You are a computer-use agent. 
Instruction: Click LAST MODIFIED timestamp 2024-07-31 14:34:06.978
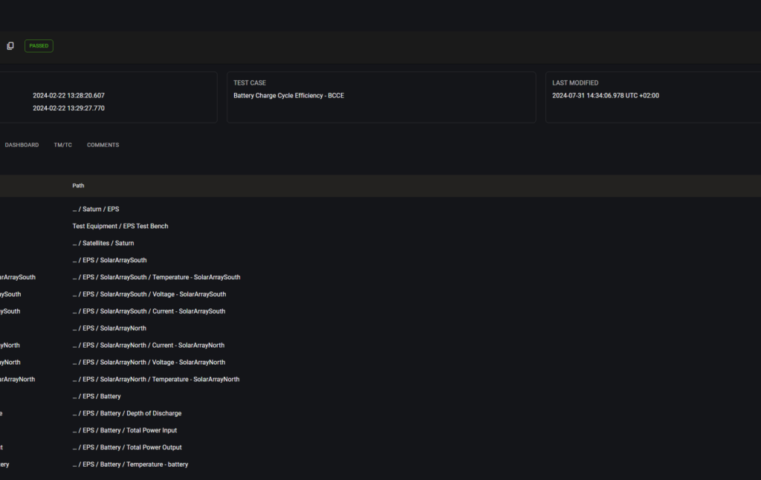pyautogui.click(x=606, y=96)
